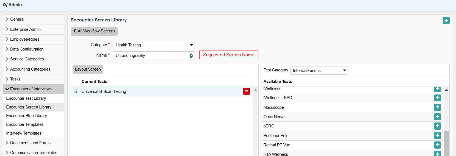The image size is (456, 156).
Task: Click the Available Tests scrollbar thumb
Action: pyautogui.click(x=446, y=143)
